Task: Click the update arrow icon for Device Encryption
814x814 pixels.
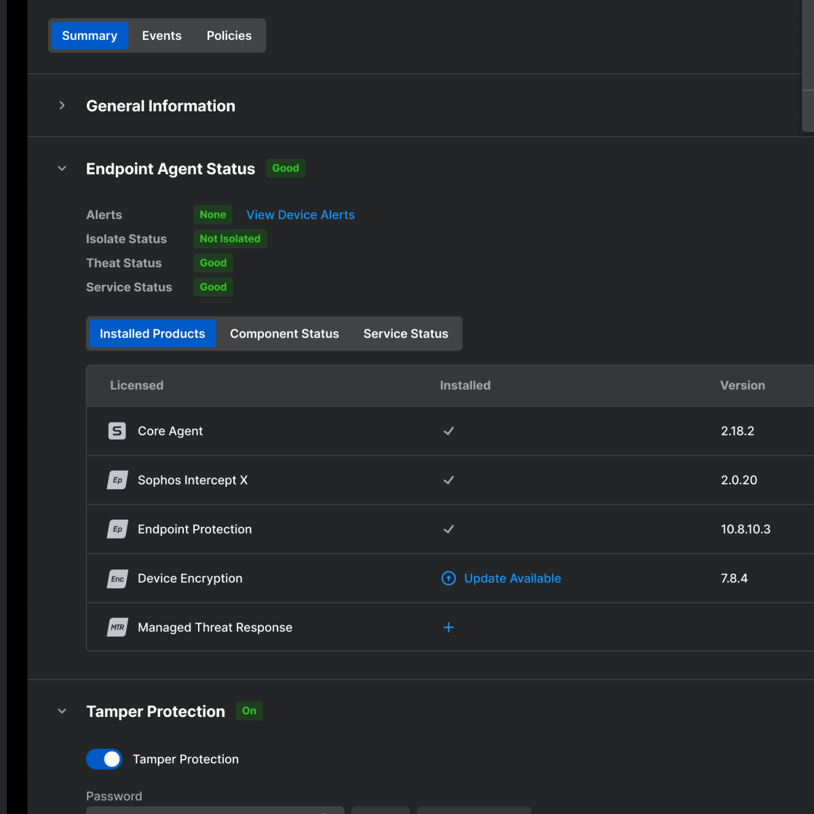Action: (x=448, y=579)
